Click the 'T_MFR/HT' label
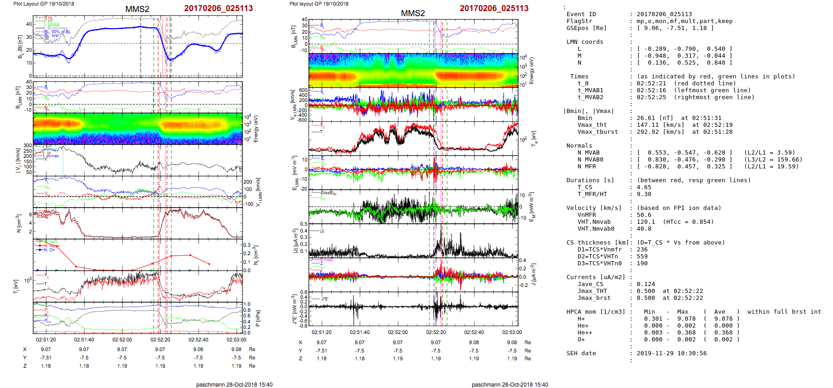The image size is (833, 388). pyautogui.click(x=592, y=194)
